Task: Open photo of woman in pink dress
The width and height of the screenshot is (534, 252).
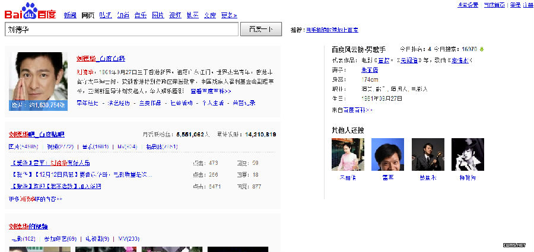Action: [x=348, y=154]
